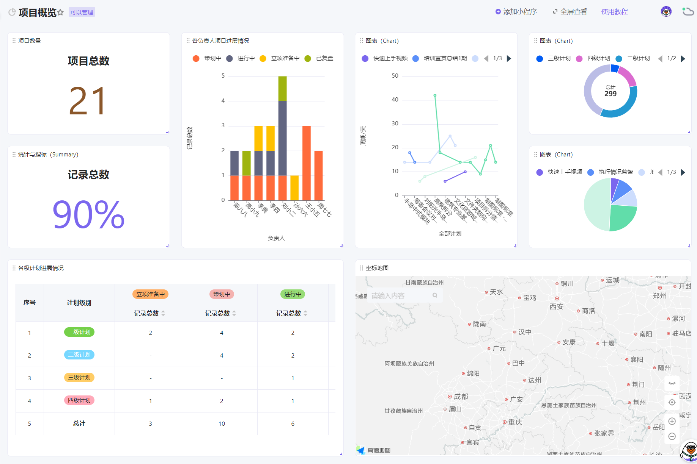Click 添加小程序 button
Viewport: 697px width, 464px height.
coord(516,12)
